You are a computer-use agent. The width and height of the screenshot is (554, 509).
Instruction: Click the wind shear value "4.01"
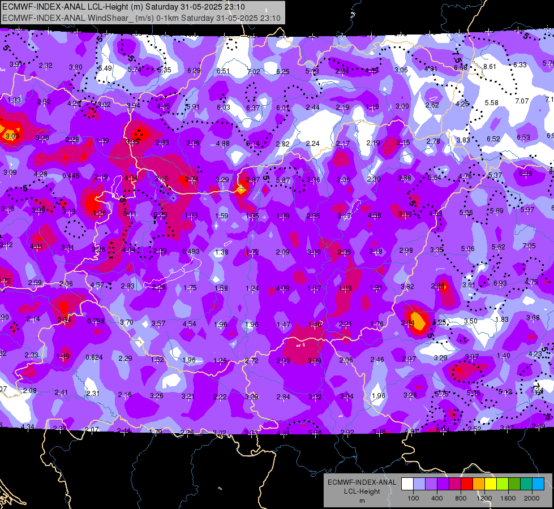click(36, 247)
